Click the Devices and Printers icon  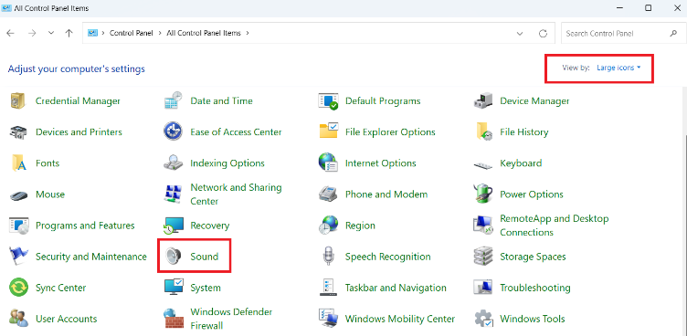18,132
